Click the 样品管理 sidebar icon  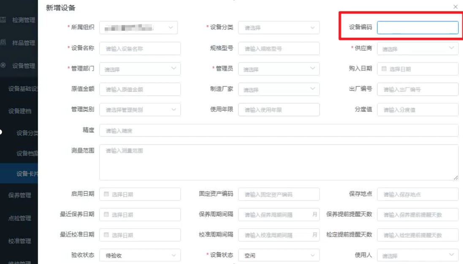tap(3, 43)
